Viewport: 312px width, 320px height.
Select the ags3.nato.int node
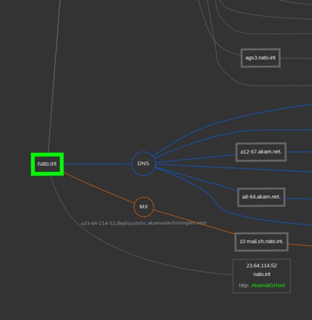coord(260,58)
